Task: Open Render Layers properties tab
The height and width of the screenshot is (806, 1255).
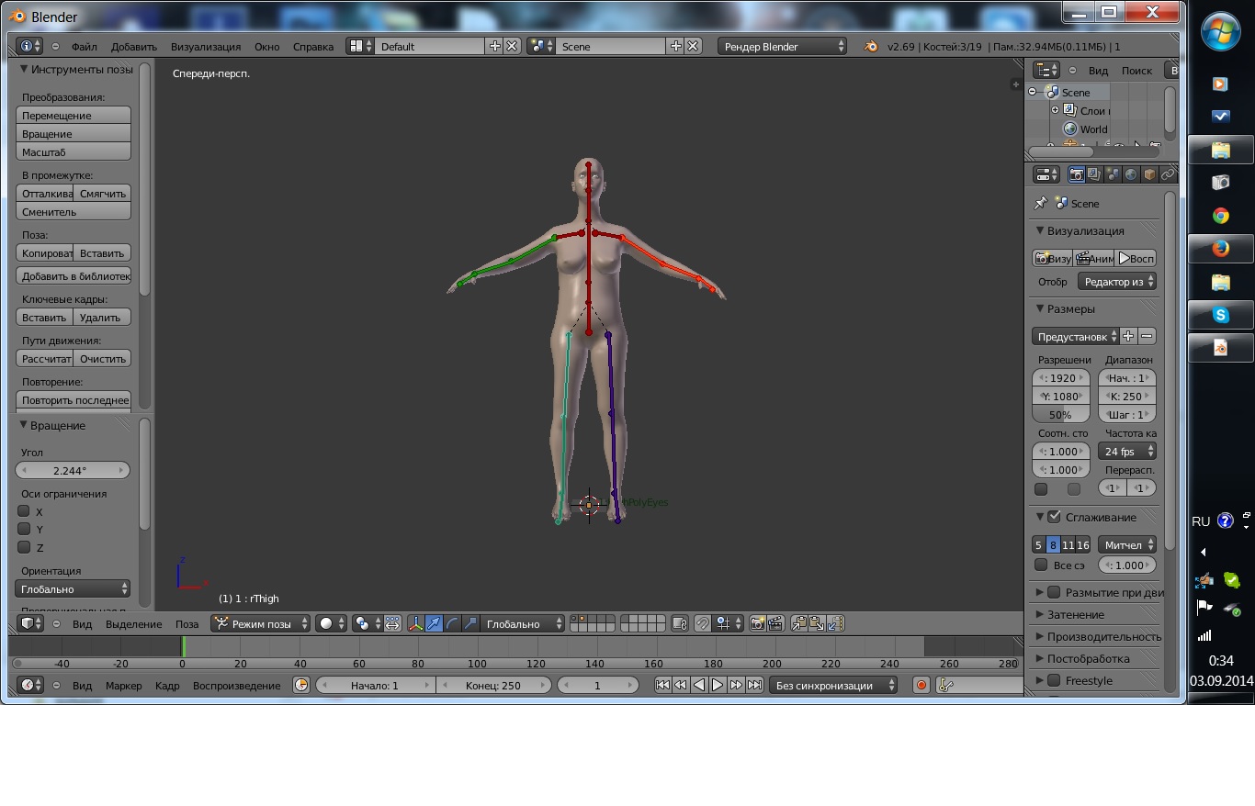Action: point(1094,174)
